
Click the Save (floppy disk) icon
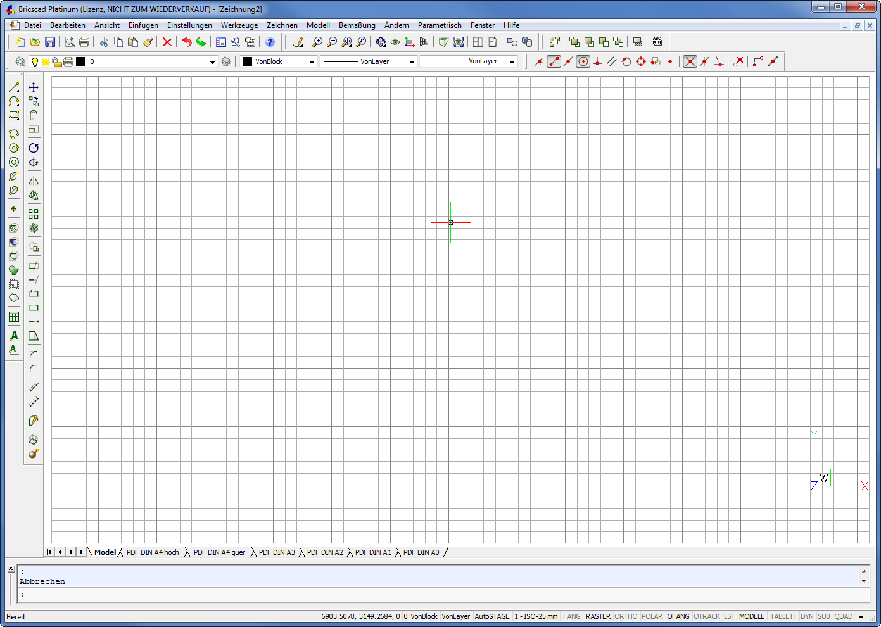pyautogui.click(x=50, y=42)
